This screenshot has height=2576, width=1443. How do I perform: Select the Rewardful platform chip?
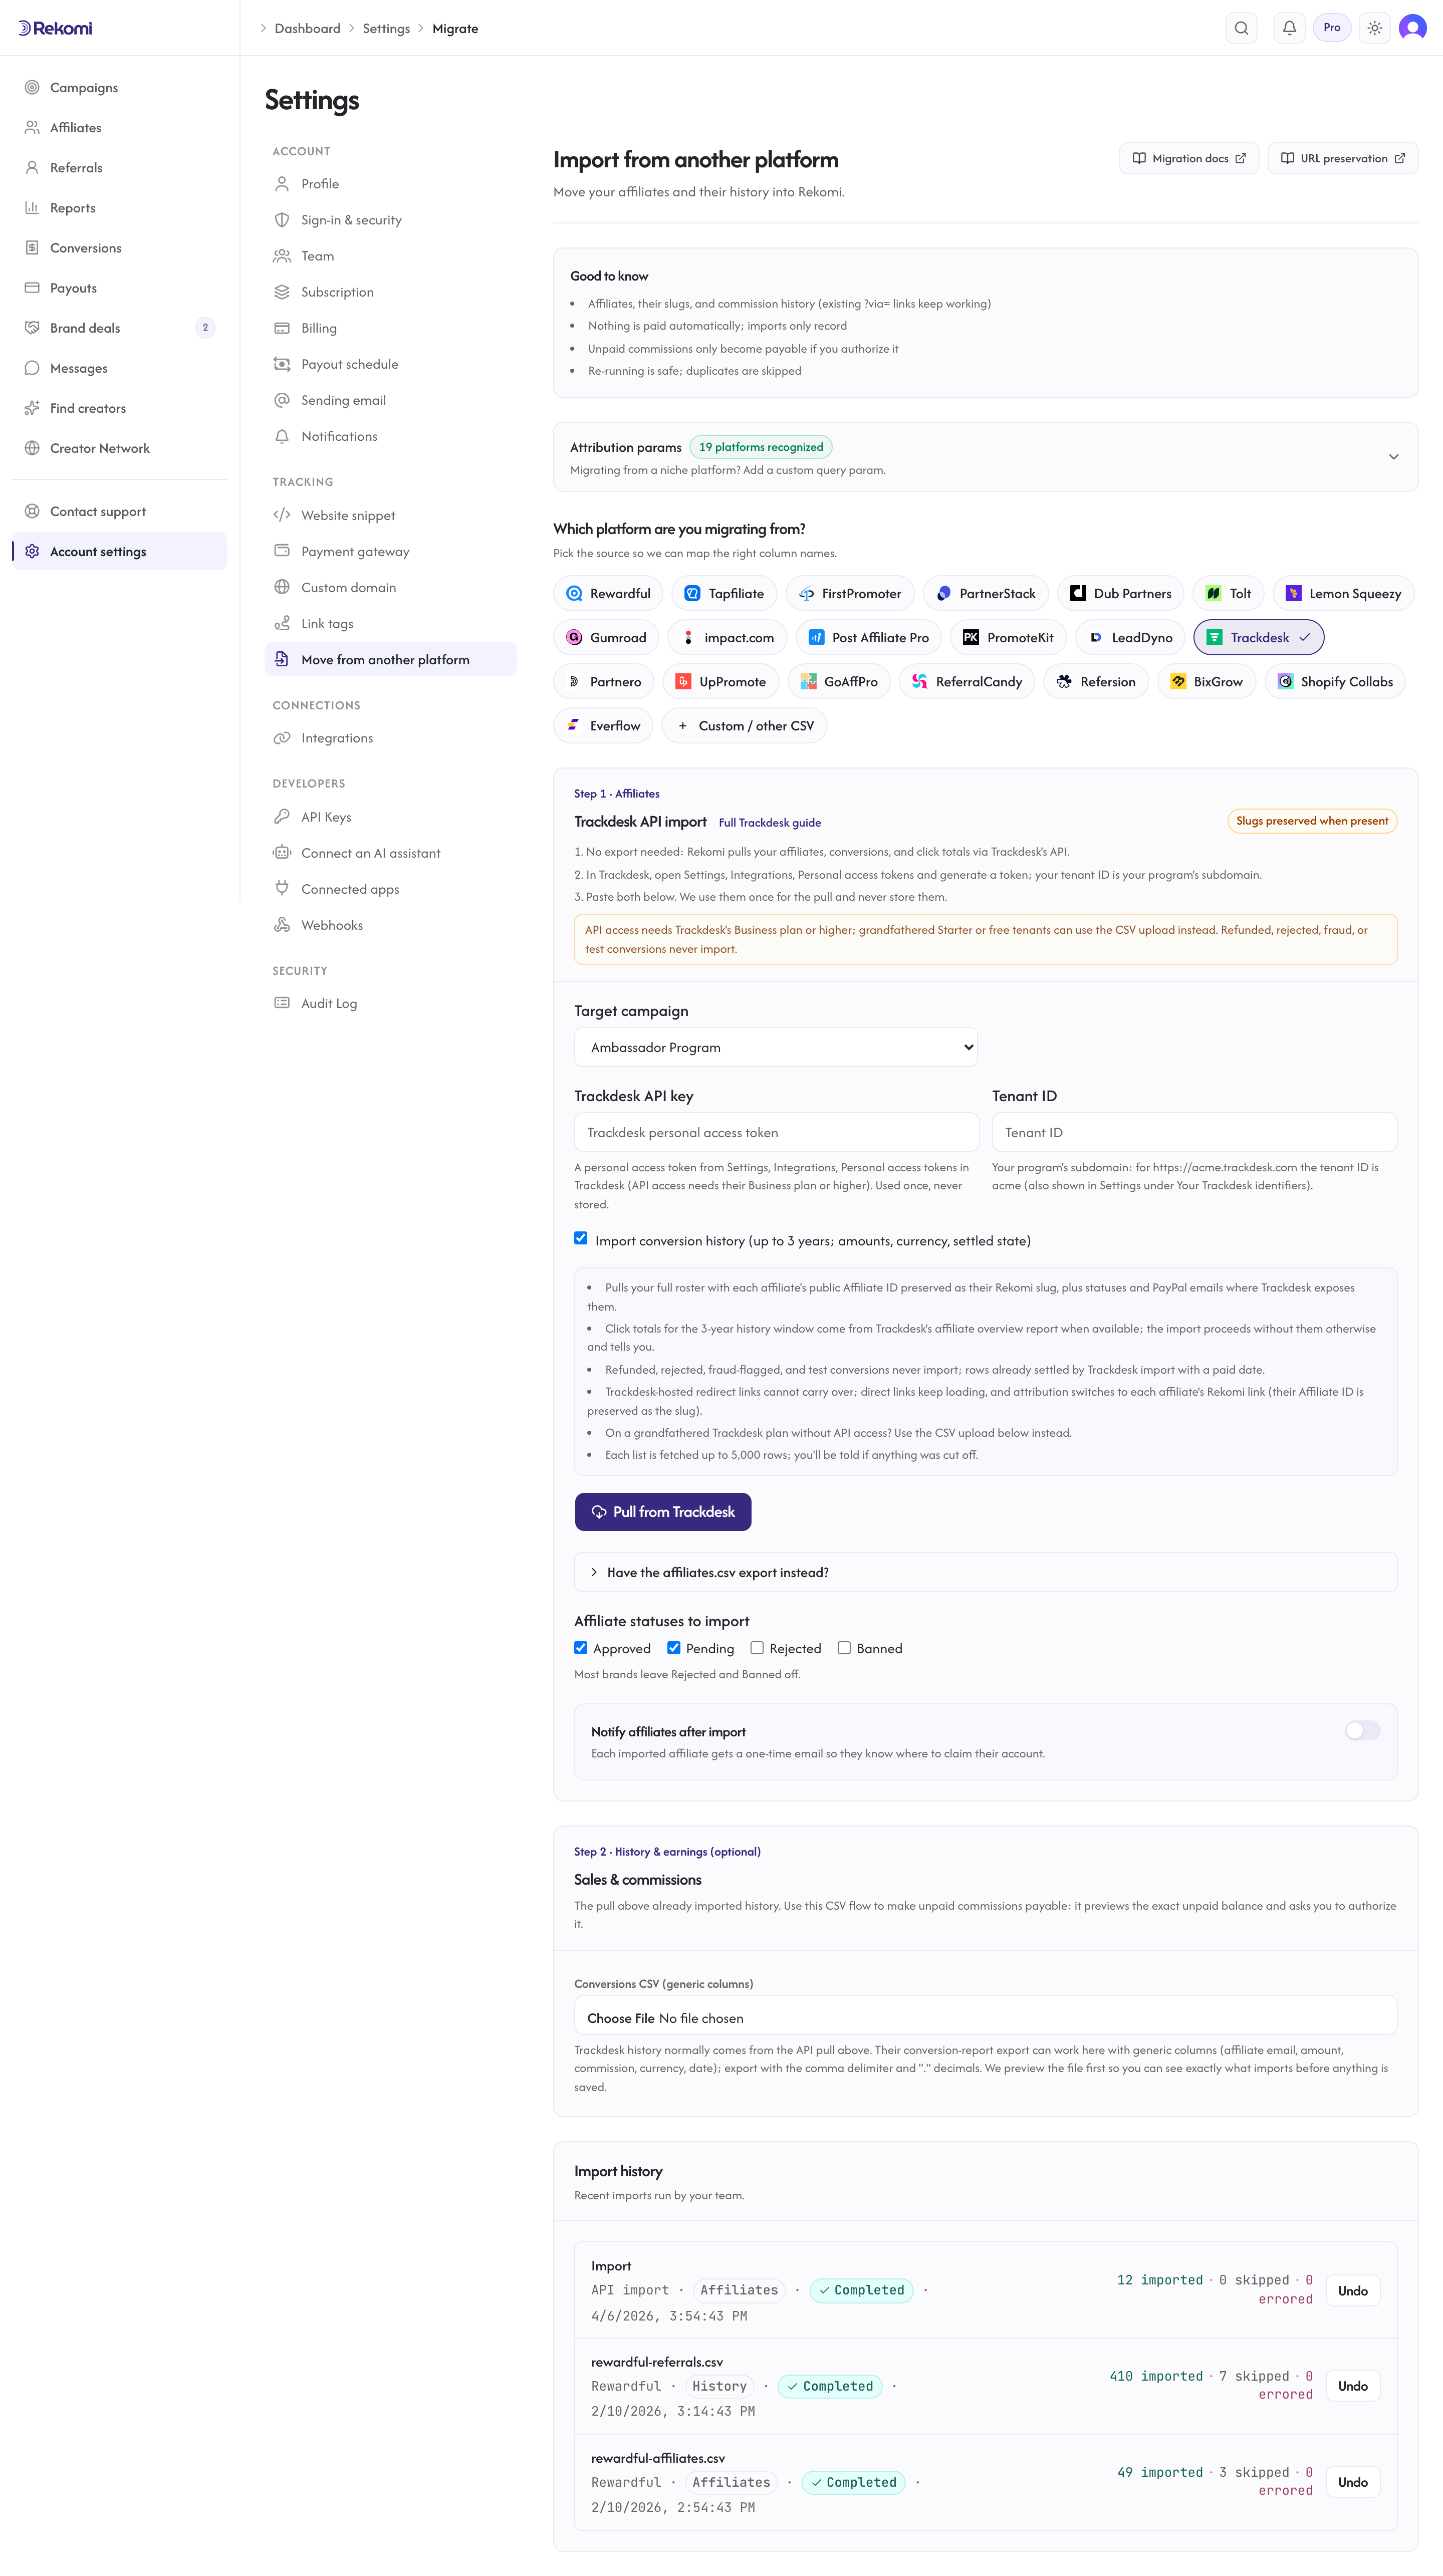pos(608,593)
